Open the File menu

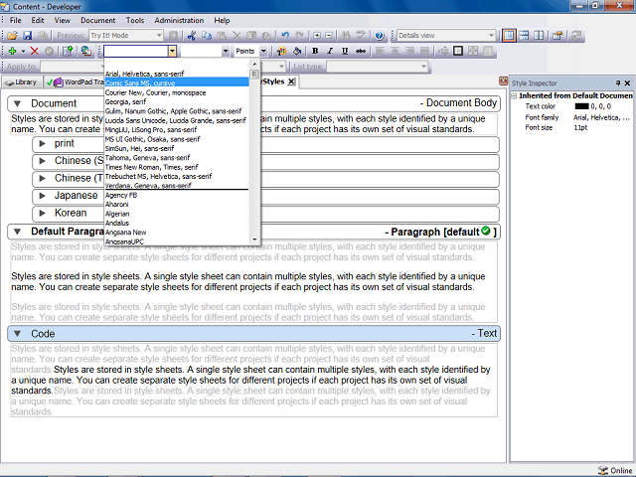pos(16,20)
